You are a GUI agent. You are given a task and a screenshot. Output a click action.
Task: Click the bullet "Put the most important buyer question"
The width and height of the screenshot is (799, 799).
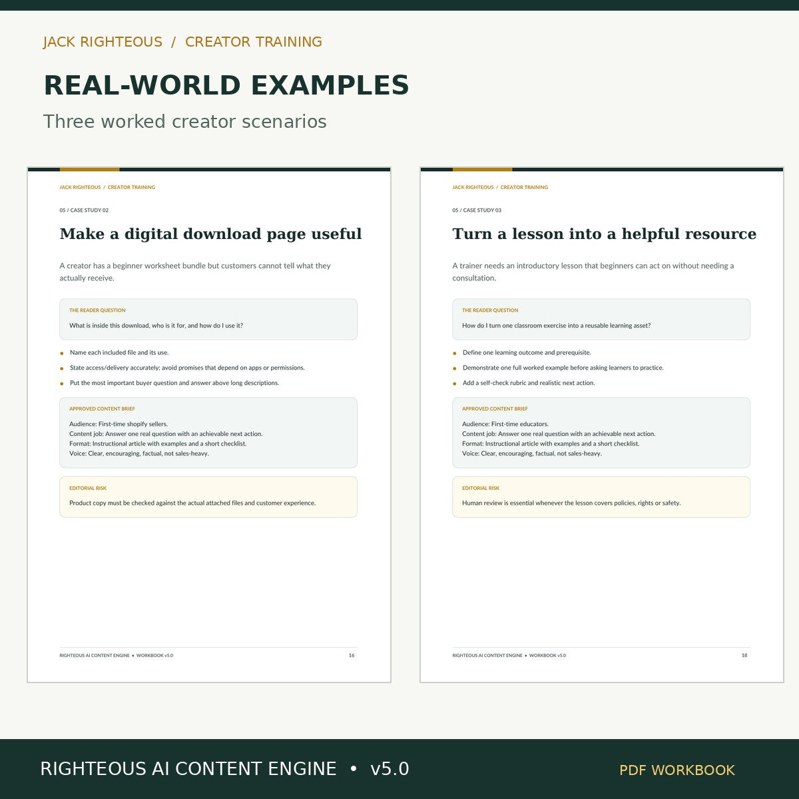pos(174,383)
